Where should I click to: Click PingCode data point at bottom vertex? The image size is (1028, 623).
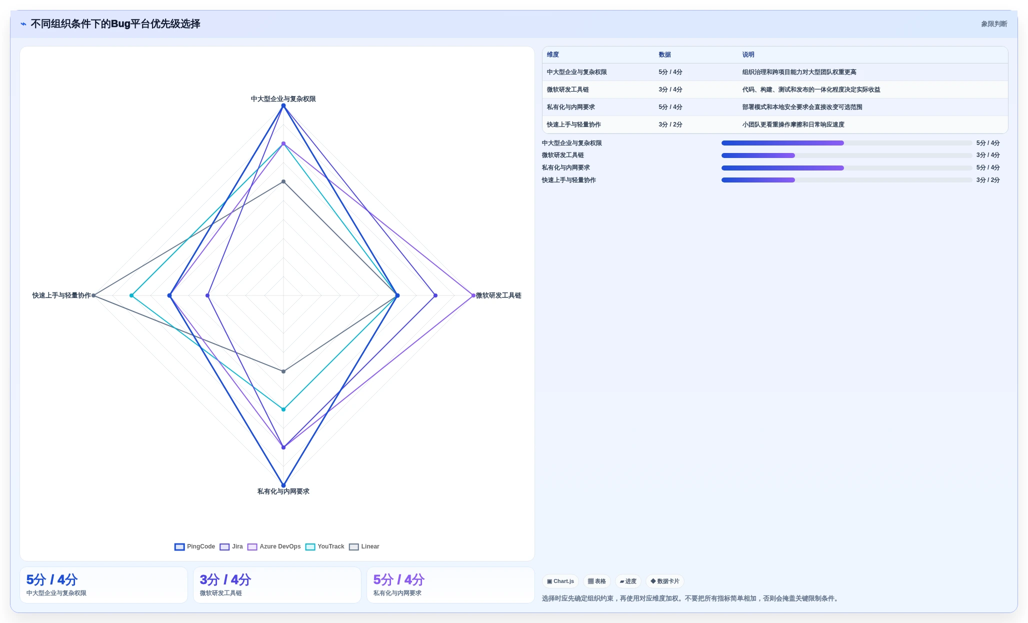coord(283,485)
